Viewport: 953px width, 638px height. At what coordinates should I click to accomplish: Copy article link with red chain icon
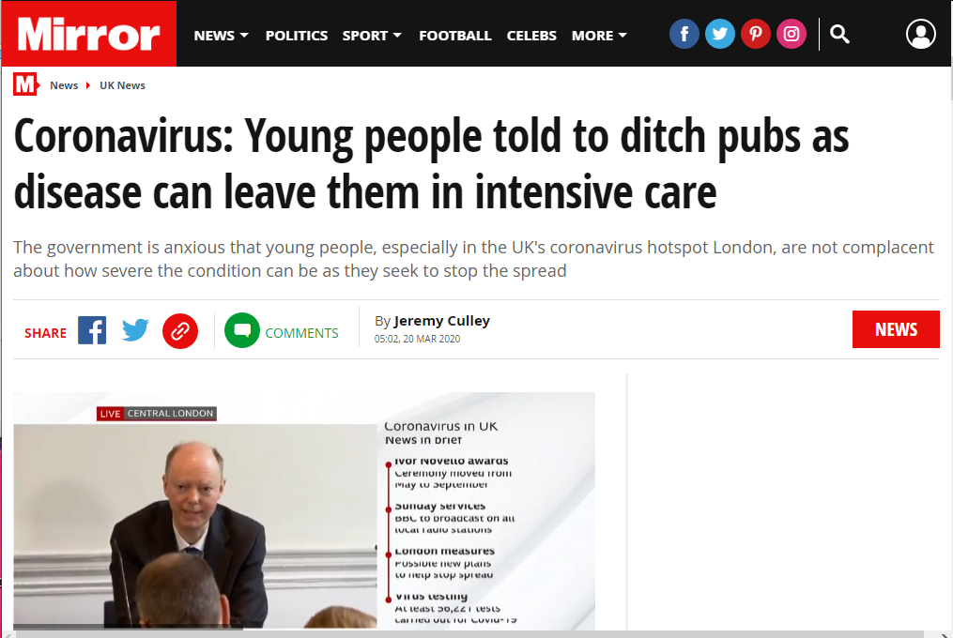pos(180,331)
